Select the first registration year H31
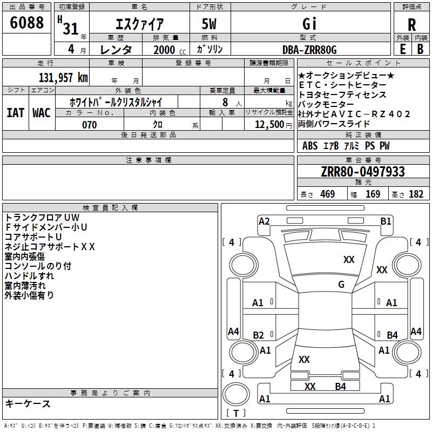Image resolution: width=432 pixels, height=432 pixels. pyautogui.click(x=69, y=25)
